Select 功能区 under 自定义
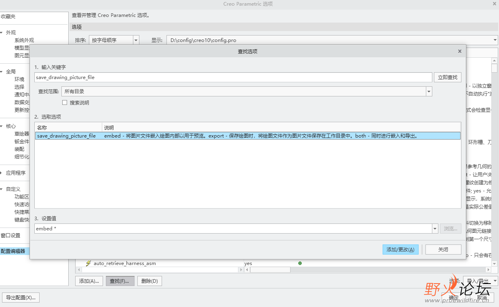 [x=22, y=197]
